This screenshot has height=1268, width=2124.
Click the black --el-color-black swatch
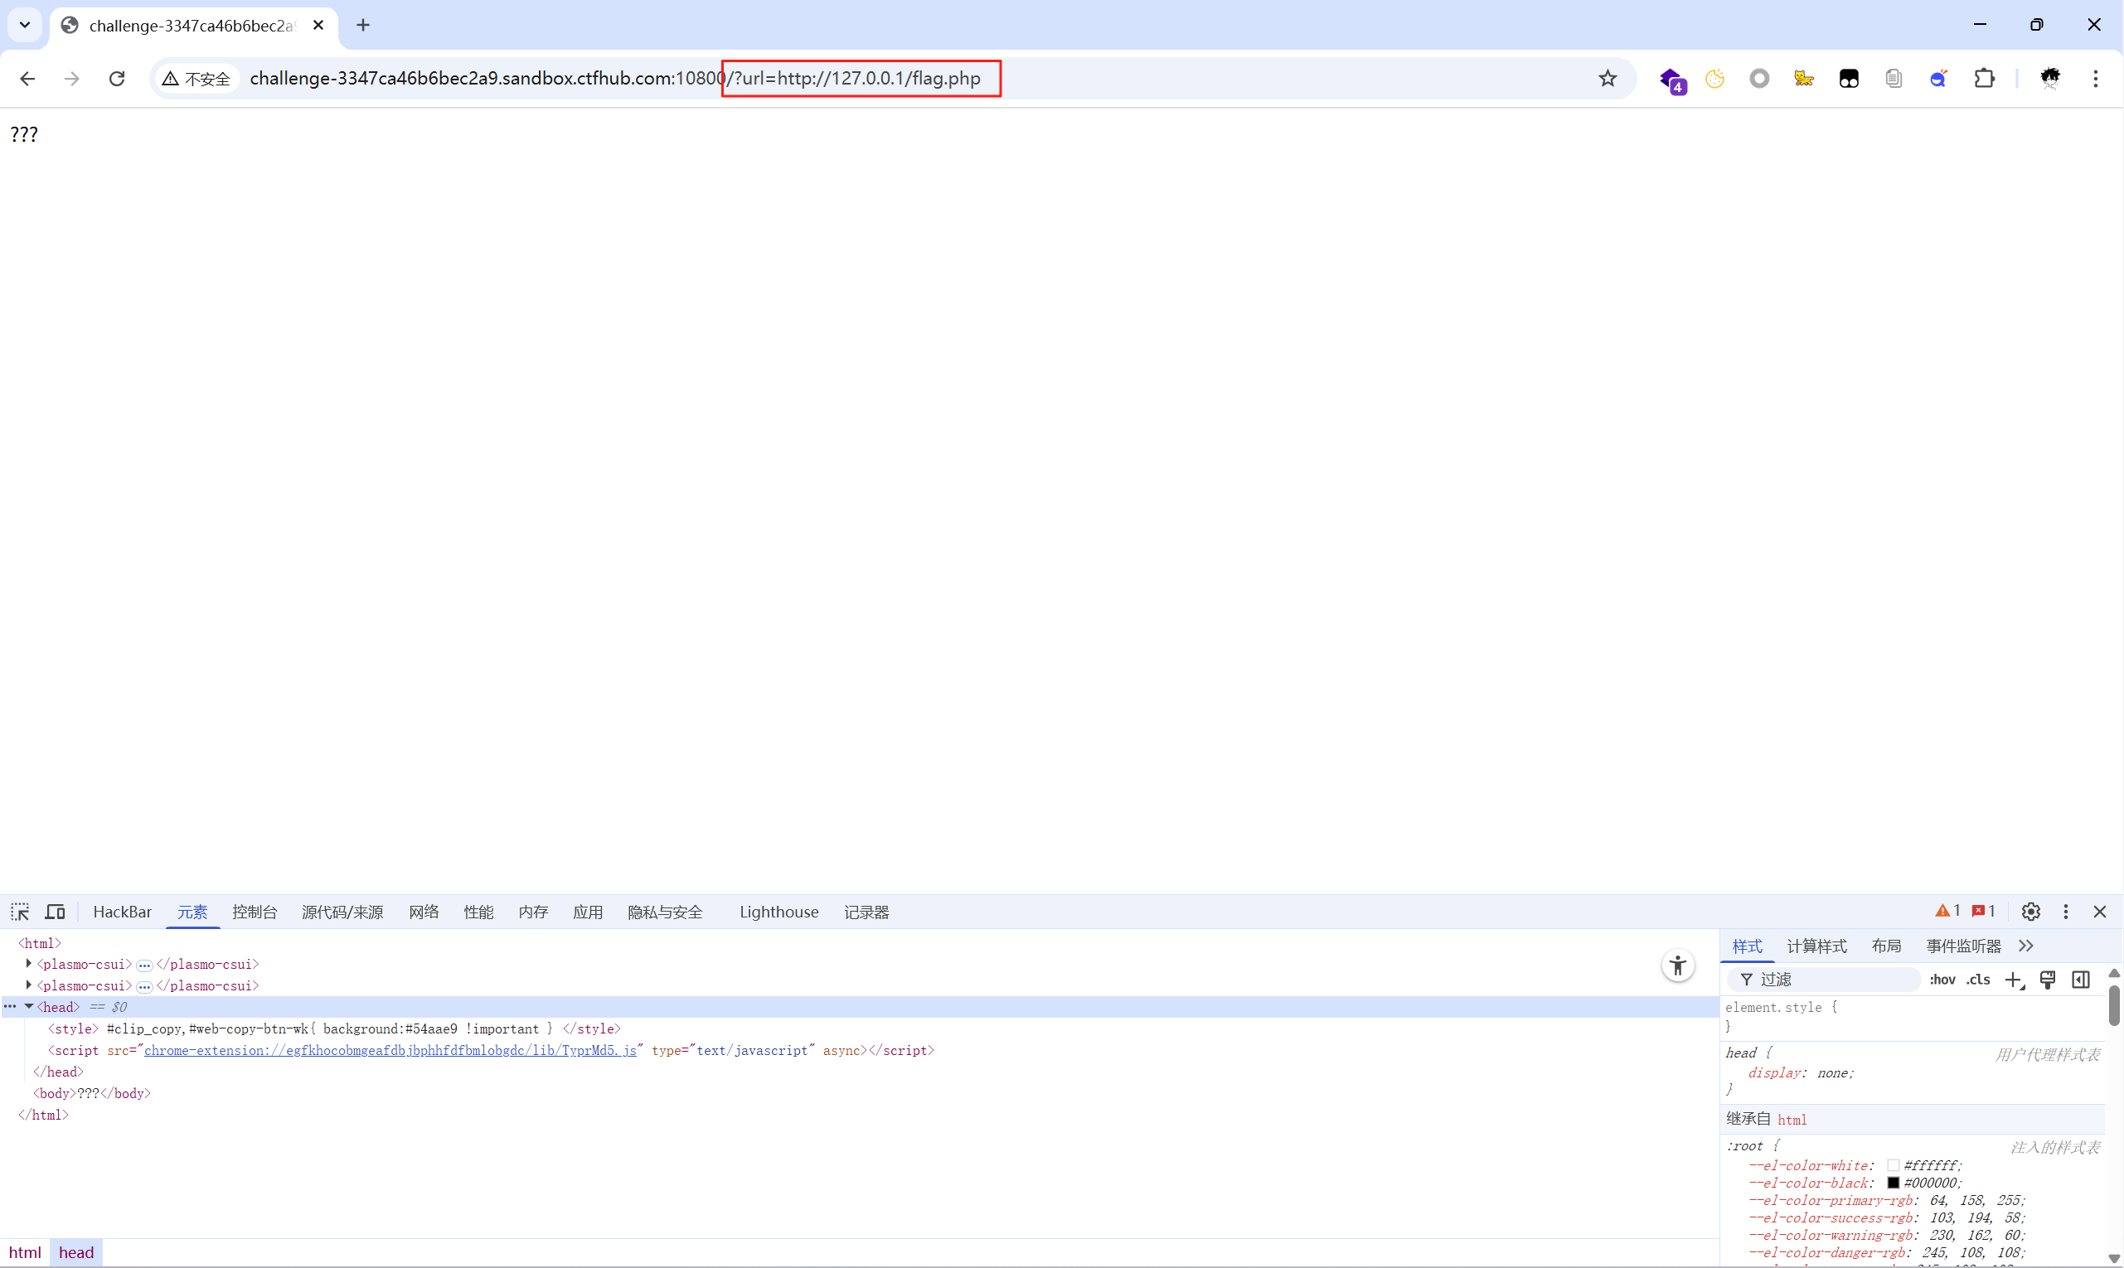1894,1183
